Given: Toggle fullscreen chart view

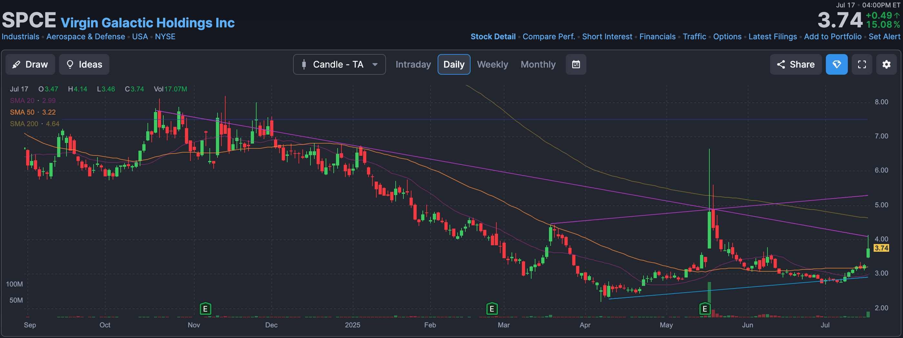Looking at the screenshot, I should pyautogui.click(x=862, y=64).
